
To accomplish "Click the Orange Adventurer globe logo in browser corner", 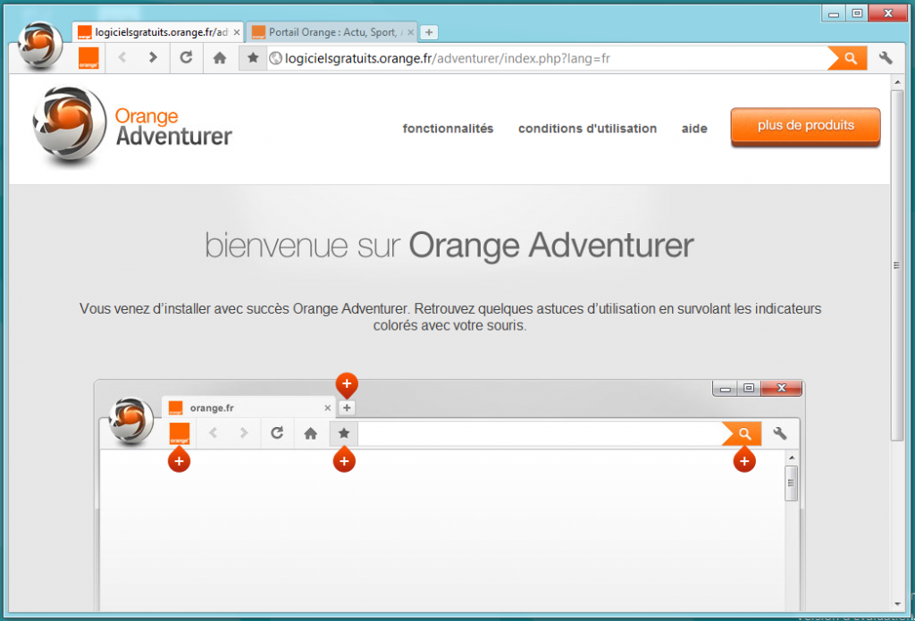I will tap(40, 46).
